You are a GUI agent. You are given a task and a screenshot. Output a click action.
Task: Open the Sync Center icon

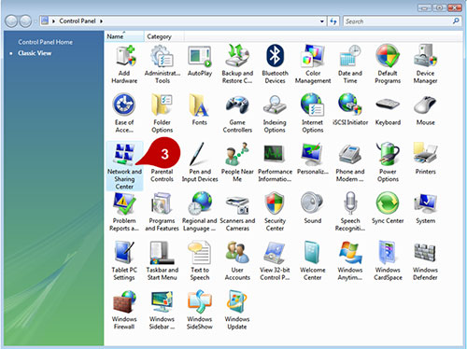(x=388, y=208)
